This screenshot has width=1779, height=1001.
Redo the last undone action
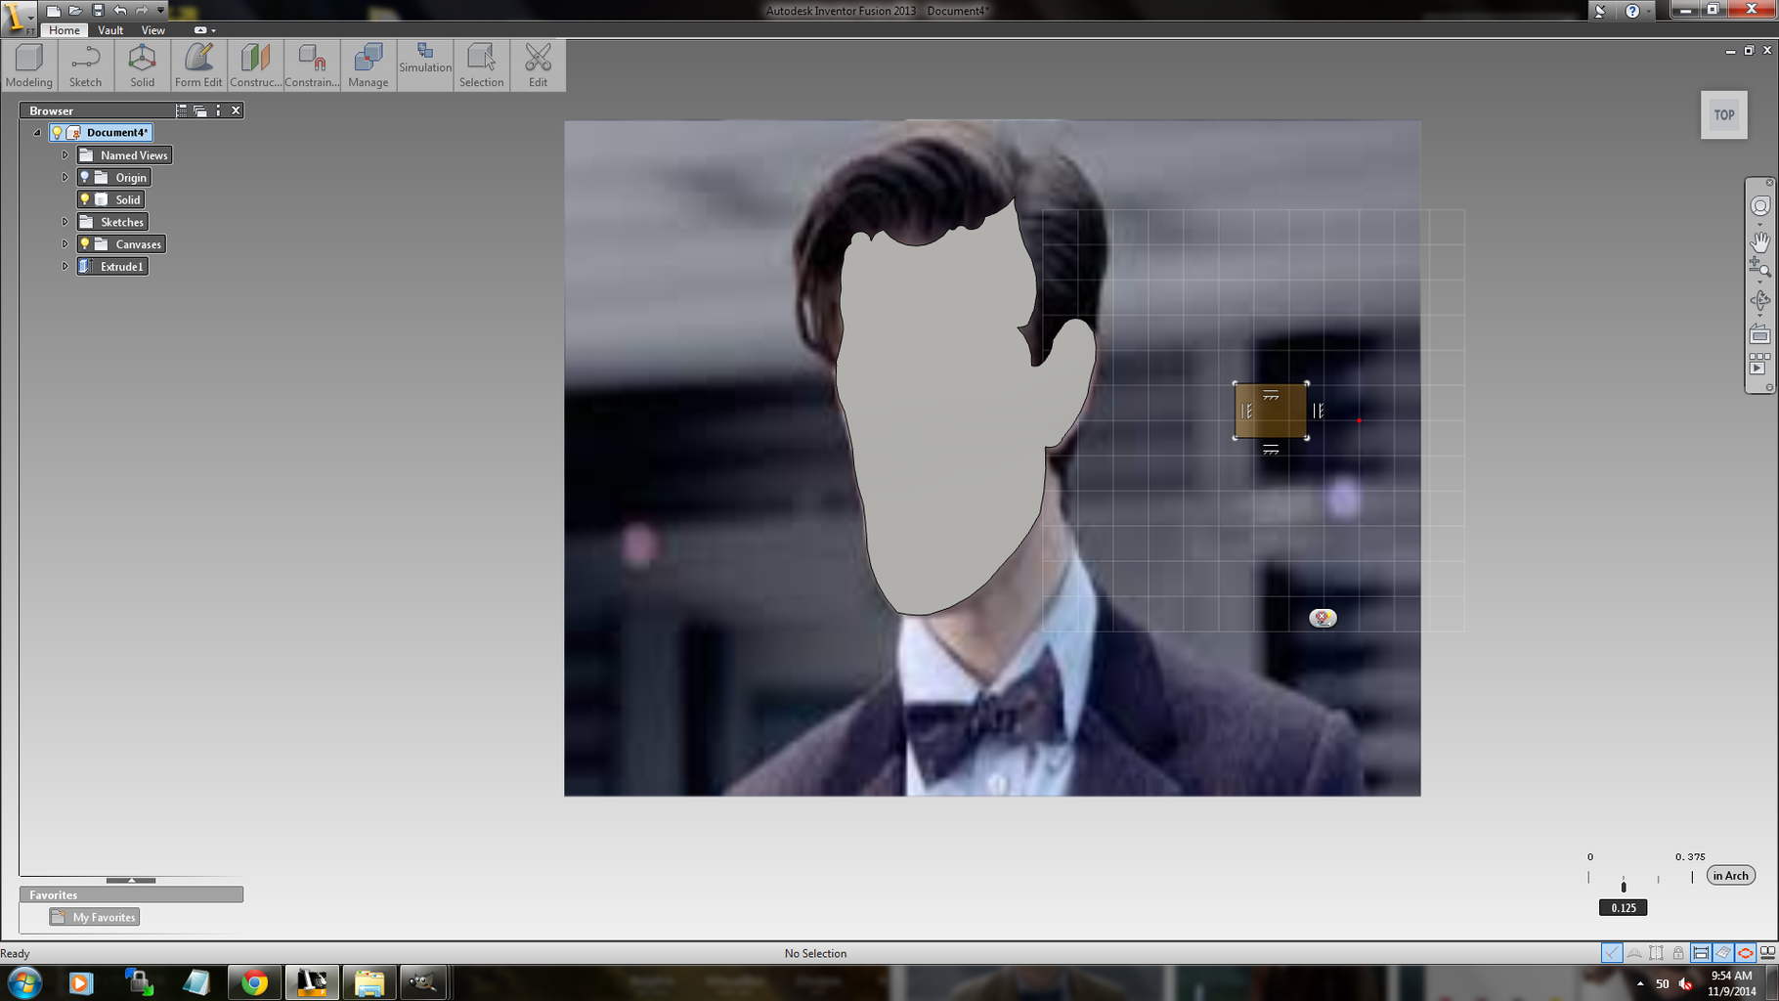142,11
